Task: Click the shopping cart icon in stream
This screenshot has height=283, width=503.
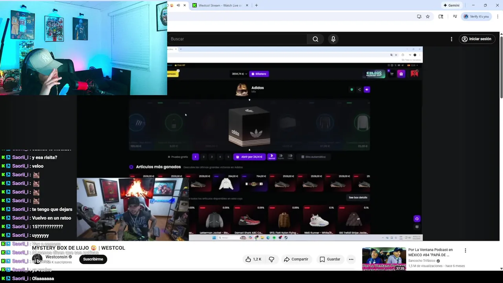Action: 391,74
